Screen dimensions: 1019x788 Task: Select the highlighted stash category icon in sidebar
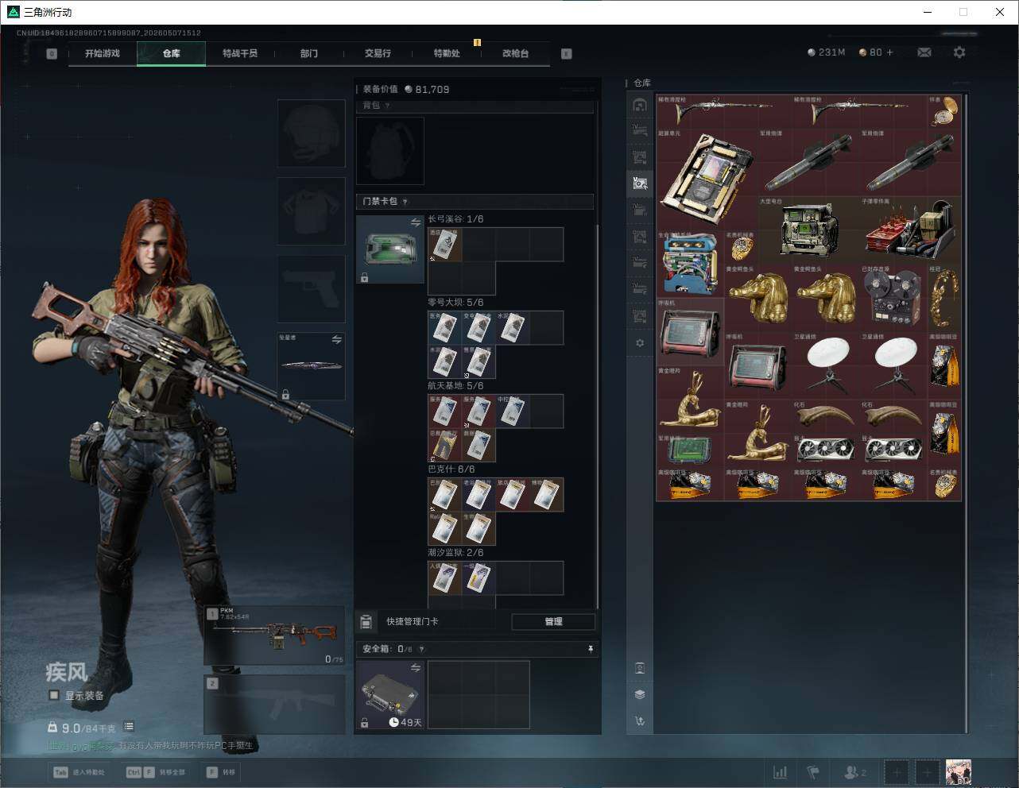640,183
